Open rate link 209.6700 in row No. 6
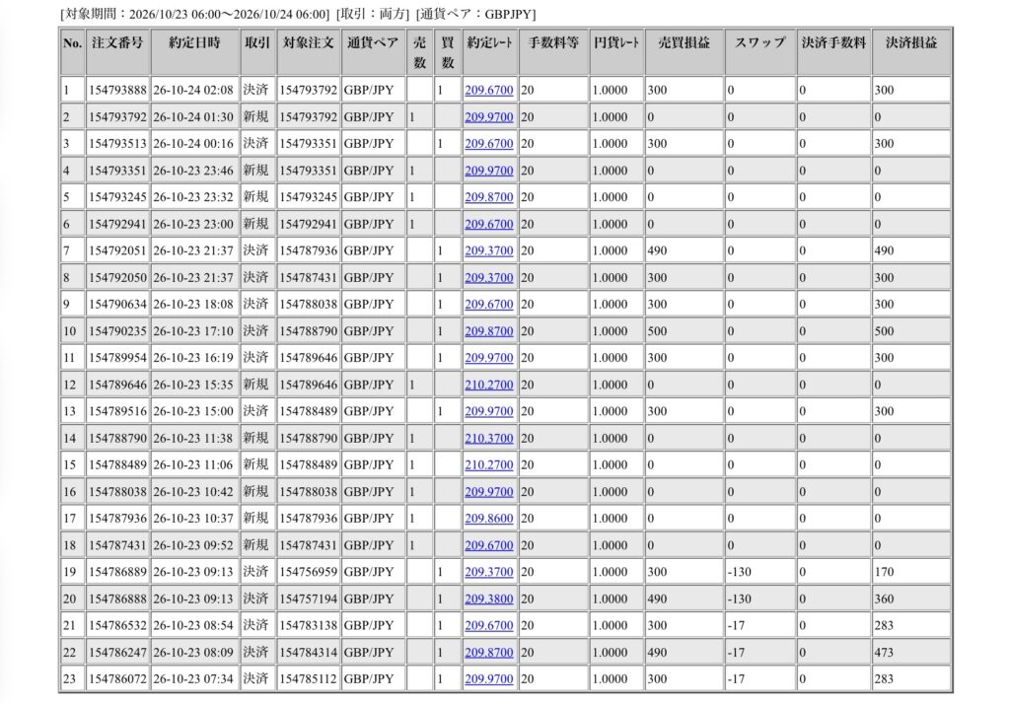Screen dimensions: 1010x704 [x=489, y=224]
